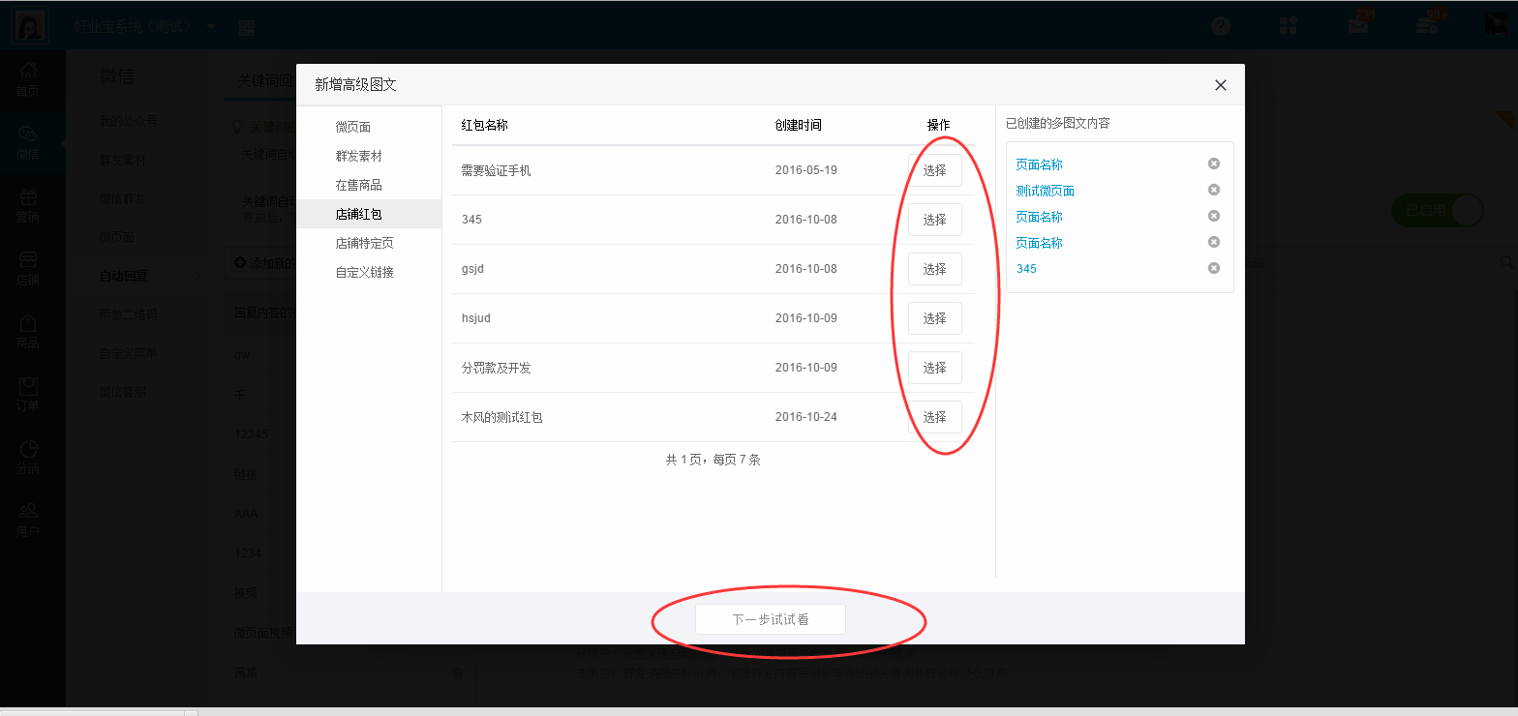Click 选择 for 木风的测试红包 row

tap(935, 417)
